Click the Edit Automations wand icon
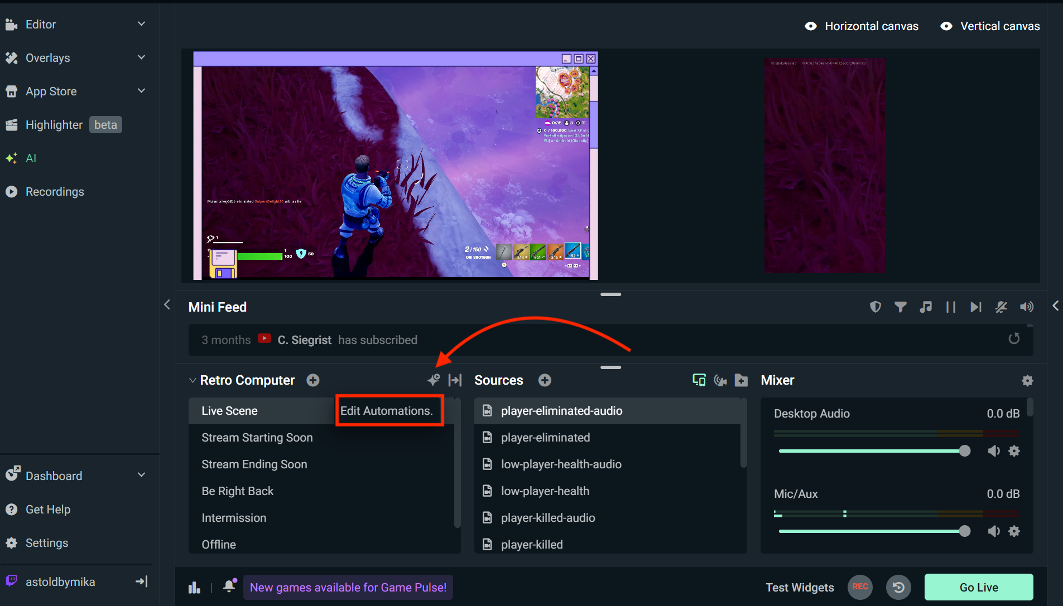The image size is (1063, 606). 434,380
